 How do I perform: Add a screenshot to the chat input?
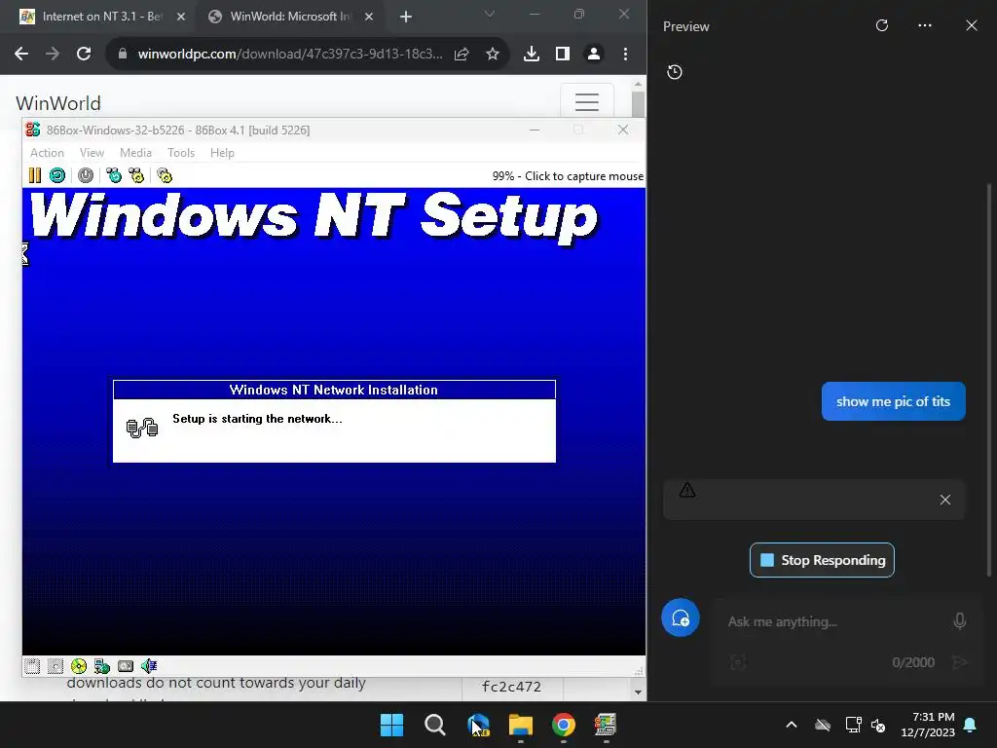[x=738, y=662]
